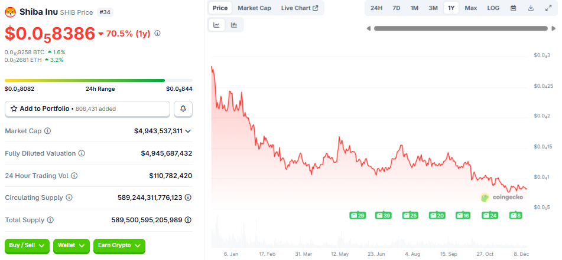
Task: Click the 0.0₈2681 ETH price text
Action: point(23,60)
